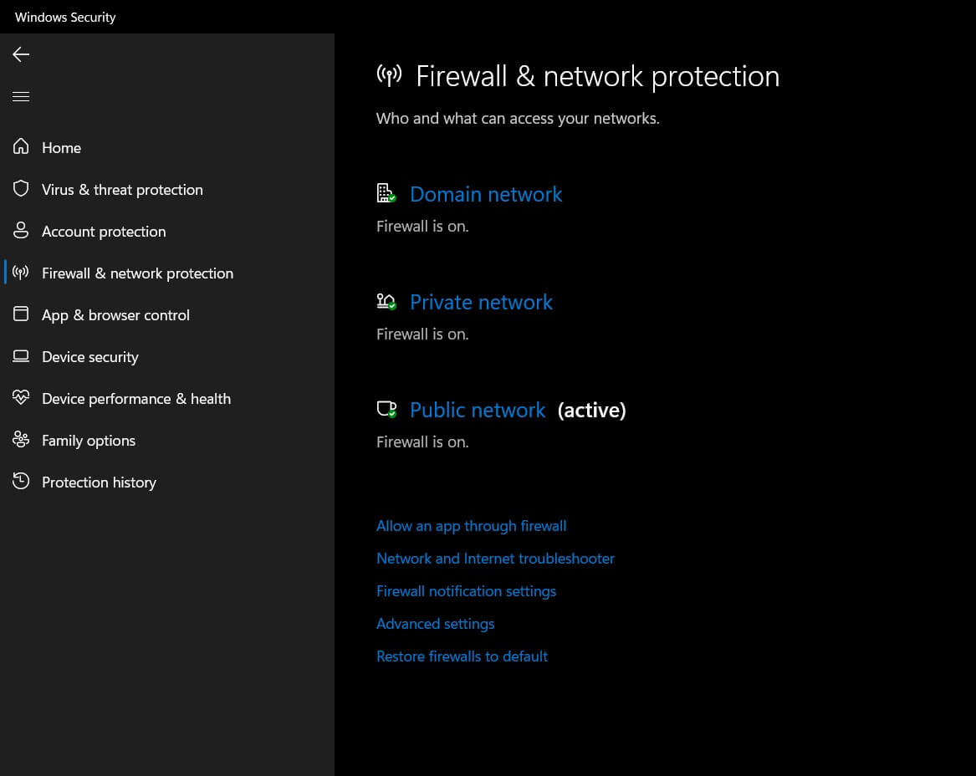Image resolution: width=976 pixels, height=776 pixels.
Task: Click the back arrow icon
Action: [x=21, y=54]
